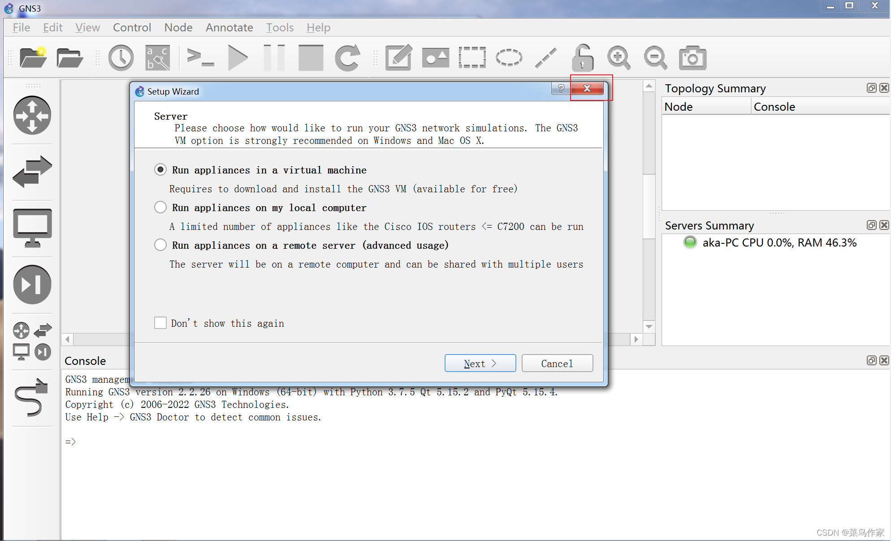Click workspace horizontal scrollbar right arrow

636,339
